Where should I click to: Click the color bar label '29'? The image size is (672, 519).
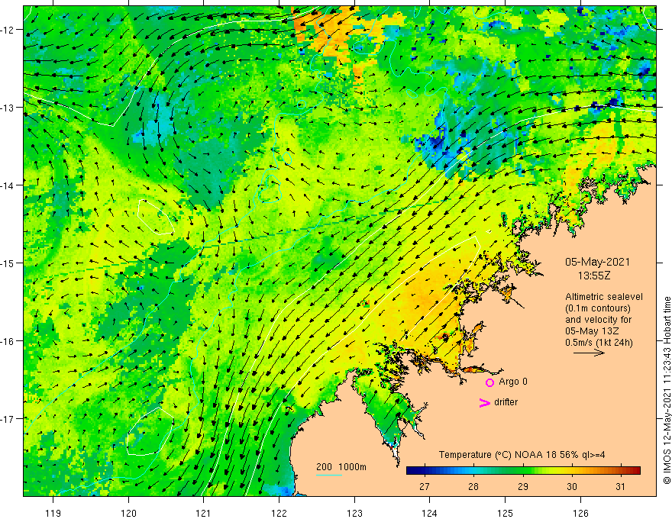[x=522, y=486]
